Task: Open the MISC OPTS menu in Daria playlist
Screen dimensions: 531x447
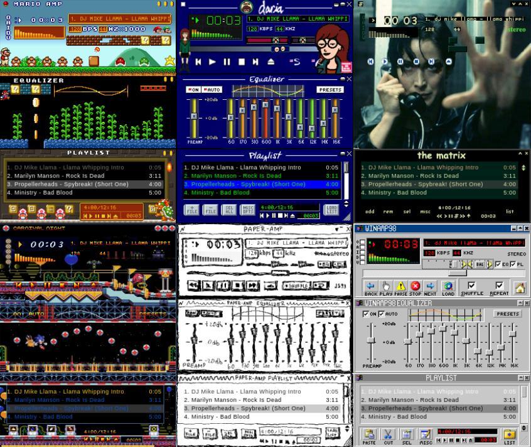Action: coord(248,210)
